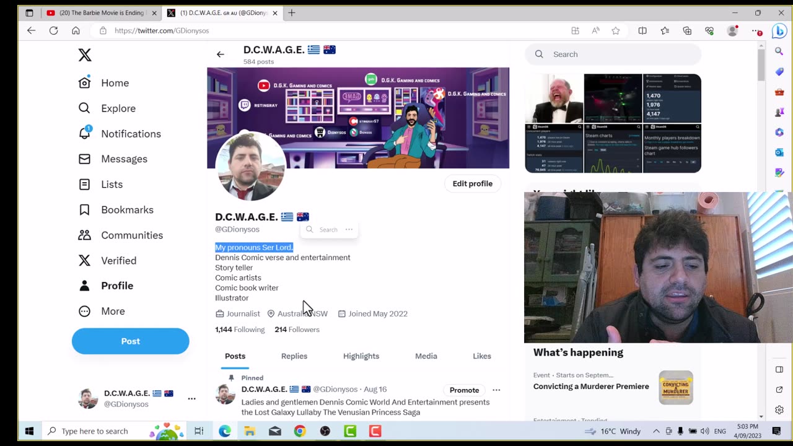Click the X logo in sidebar
Image resolution: width=793 pixels, height=446 pixels.
click(85, 55)
